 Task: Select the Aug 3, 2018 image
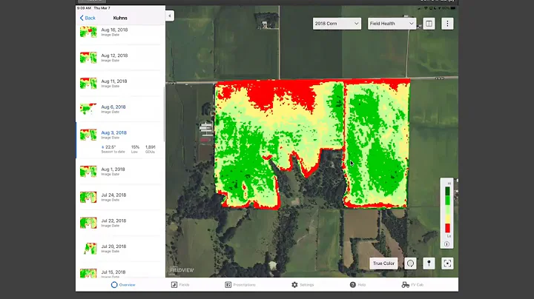119,141
